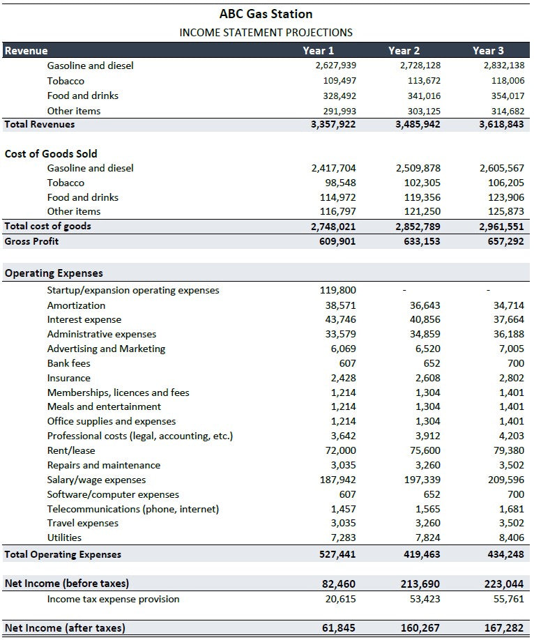Click the Cost of Goods Sold heading
534x640 pixels.
(51, 153)
